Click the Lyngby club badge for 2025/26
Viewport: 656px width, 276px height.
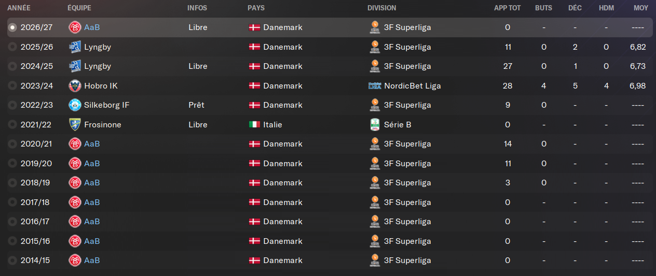click(75, 47)
